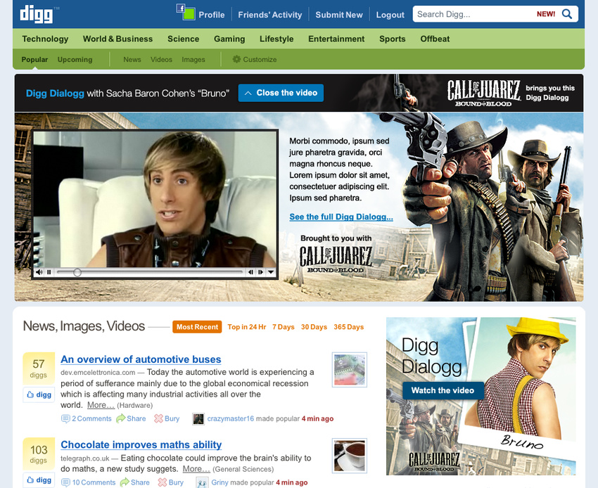Click the Digg Dialogg banner title link

pos(55,94)
